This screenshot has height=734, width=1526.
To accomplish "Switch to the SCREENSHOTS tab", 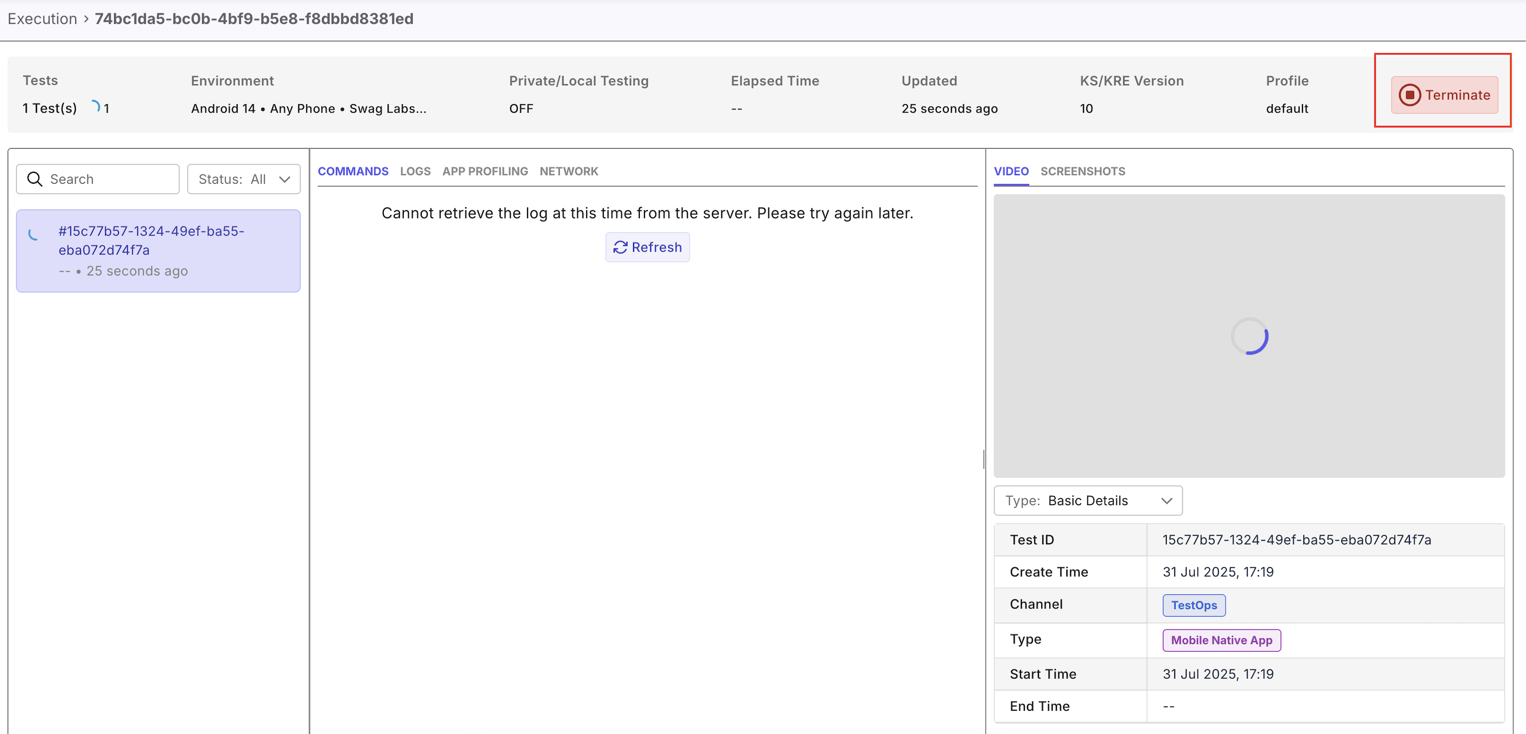I will pos(1082,171).
